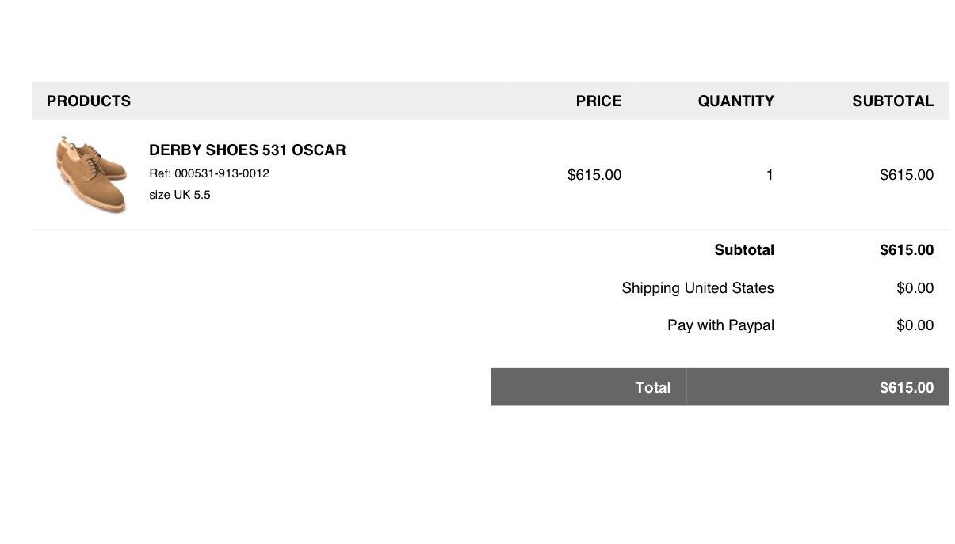This screenshot has height=544, width=955.
Task: Select the PRICE column header
Action: [x=598, y=101]
